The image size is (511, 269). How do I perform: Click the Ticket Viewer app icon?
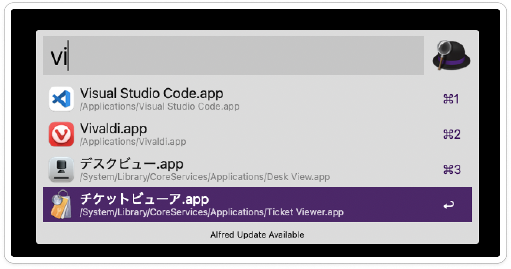pos(61,204)
